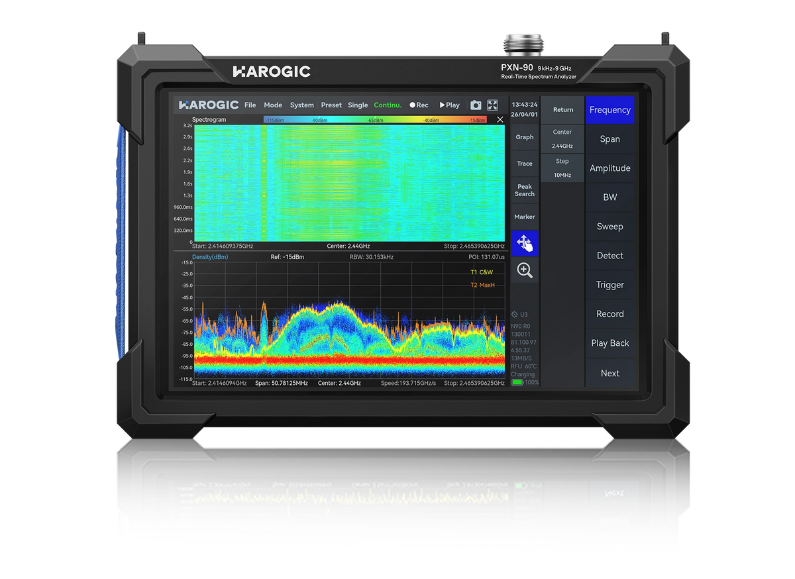795x579 pixels.
Task: Click the HAROGIC logo in toolbar
Action: (209, 105)
